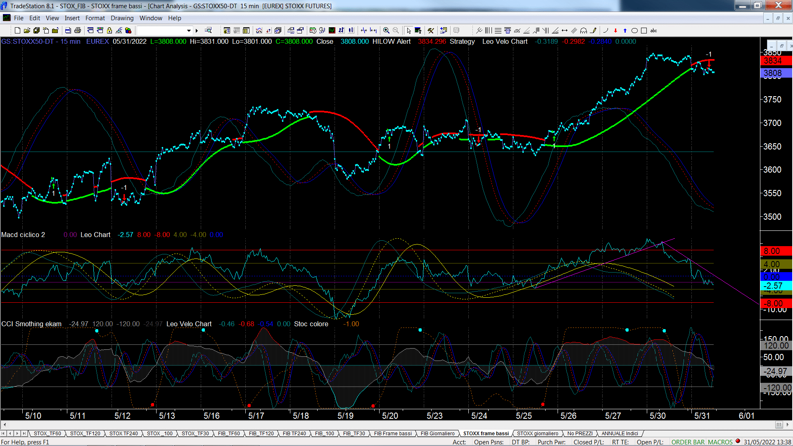Open the Edit menu
This screenshot has height=446, width=793.
35,18
